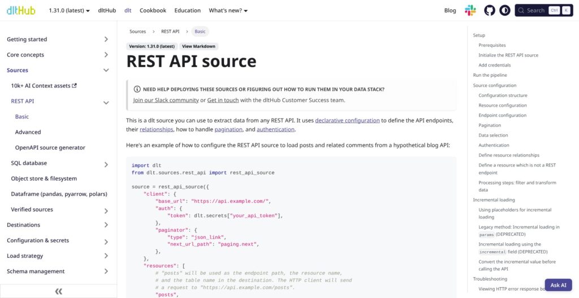This screenshot has width=579, height=298.
Task: Click the Sources breadcrumb
Action: pyautogui.click(x=138, y=32)
